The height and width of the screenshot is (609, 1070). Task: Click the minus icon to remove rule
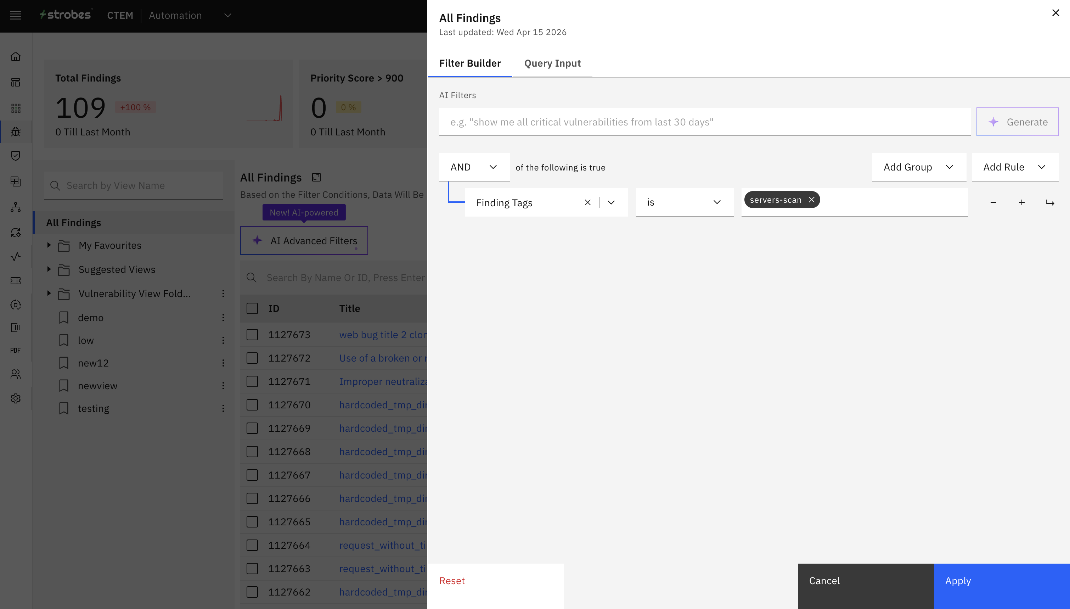pos(993,202)
